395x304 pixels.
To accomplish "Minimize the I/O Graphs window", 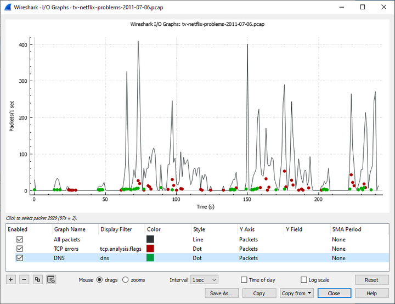I will click(342, 7).
